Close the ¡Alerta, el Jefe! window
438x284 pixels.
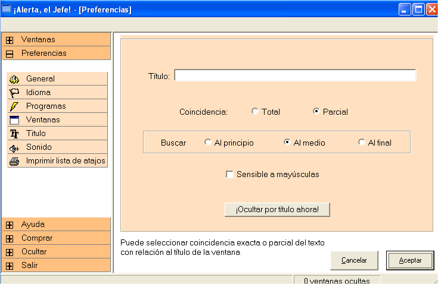pyautogui.click(x=432, y=10)
